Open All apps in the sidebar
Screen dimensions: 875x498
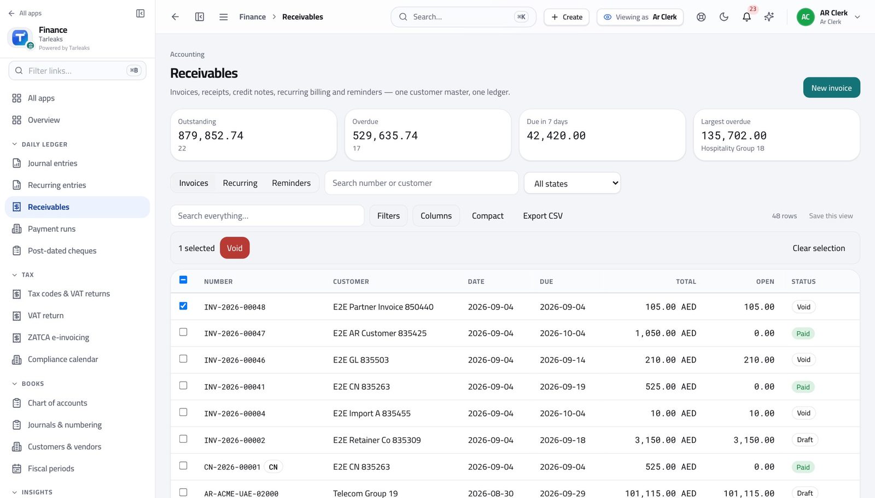click(77, 98)
